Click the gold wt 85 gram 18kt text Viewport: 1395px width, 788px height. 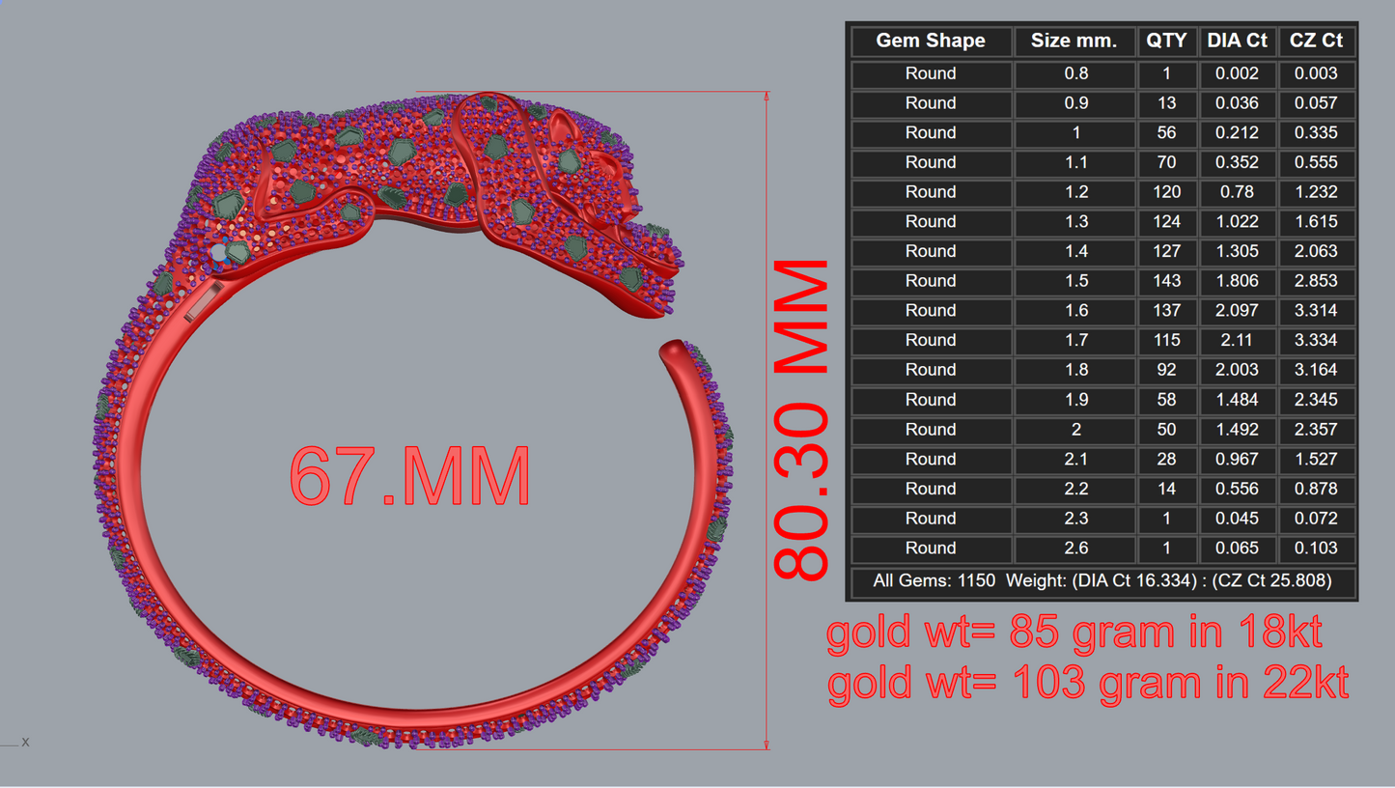tap(1074, 633)
